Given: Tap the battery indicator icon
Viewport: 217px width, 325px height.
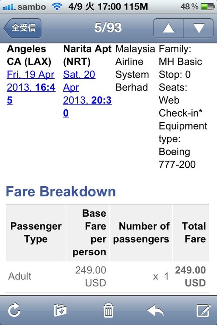Looking at the screenshot, I should (x=207, y=6).
